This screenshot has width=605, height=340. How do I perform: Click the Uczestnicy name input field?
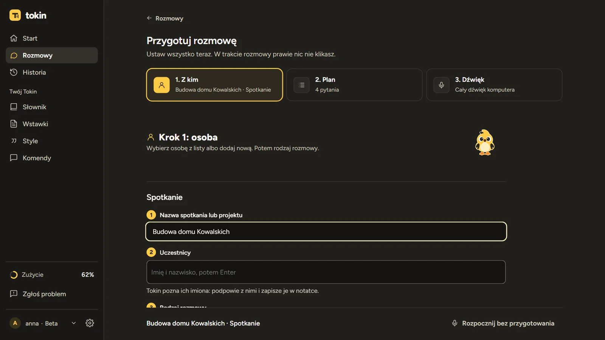tap(326, 272)
